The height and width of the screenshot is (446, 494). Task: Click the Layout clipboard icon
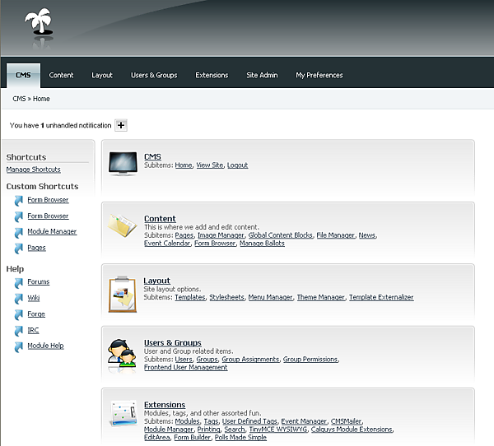pyautogui.click(x=123, y=294)
